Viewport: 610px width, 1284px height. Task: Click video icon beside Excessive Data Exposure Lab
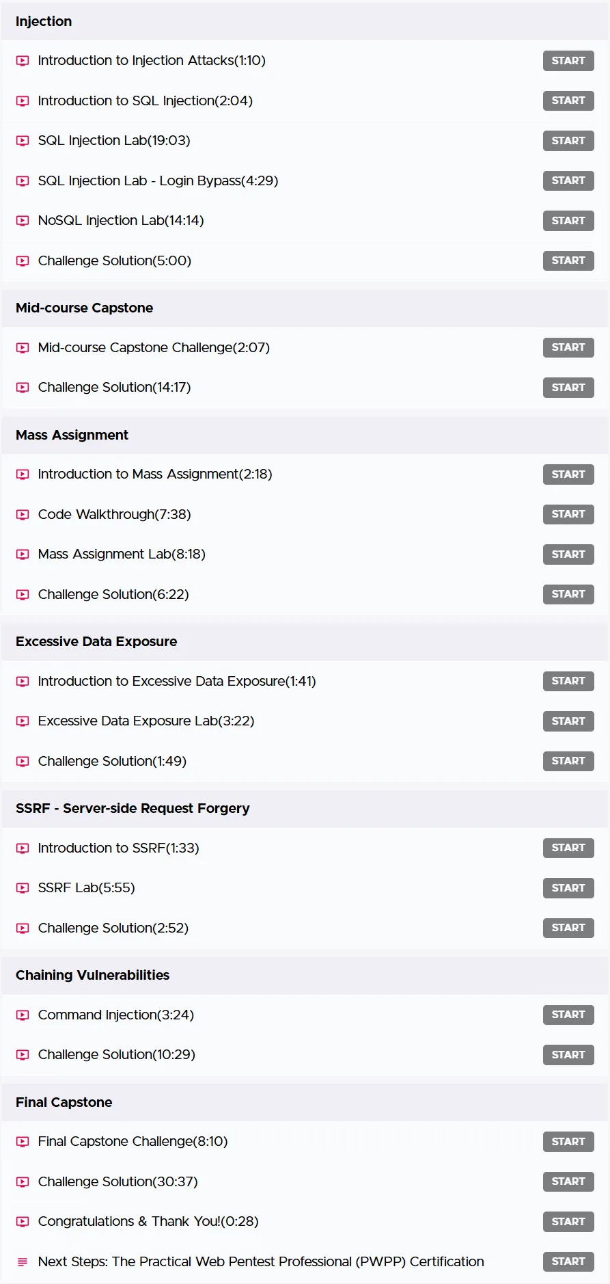(x=23, y=721)
